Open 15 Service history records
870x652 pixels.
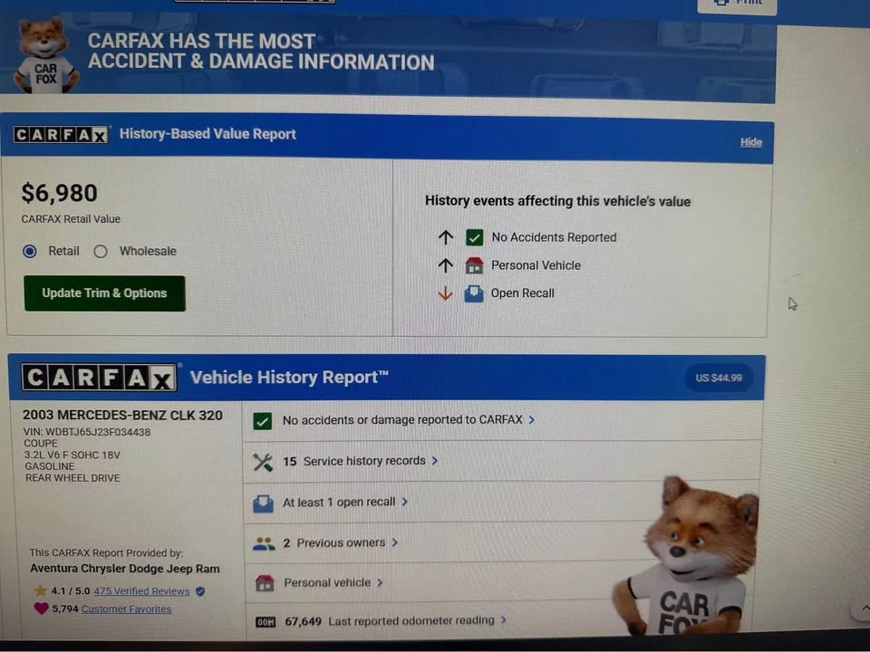pyautogui.click(x=354, y=461)
